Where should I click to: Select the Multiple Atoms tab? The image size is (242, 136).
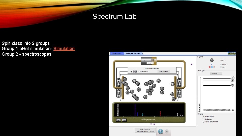click(x=133, y=53)
